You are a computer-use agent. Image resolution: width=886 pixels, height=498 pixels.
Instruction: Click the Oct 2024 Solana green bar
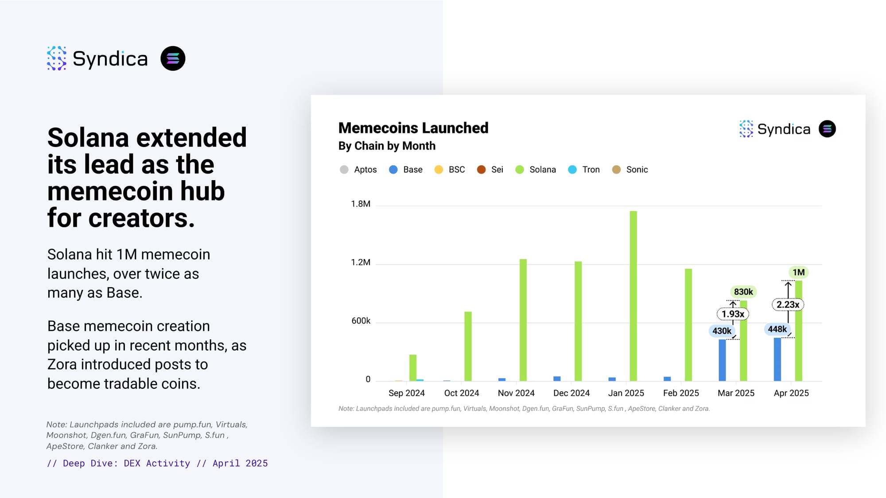[x=468, y=346]
